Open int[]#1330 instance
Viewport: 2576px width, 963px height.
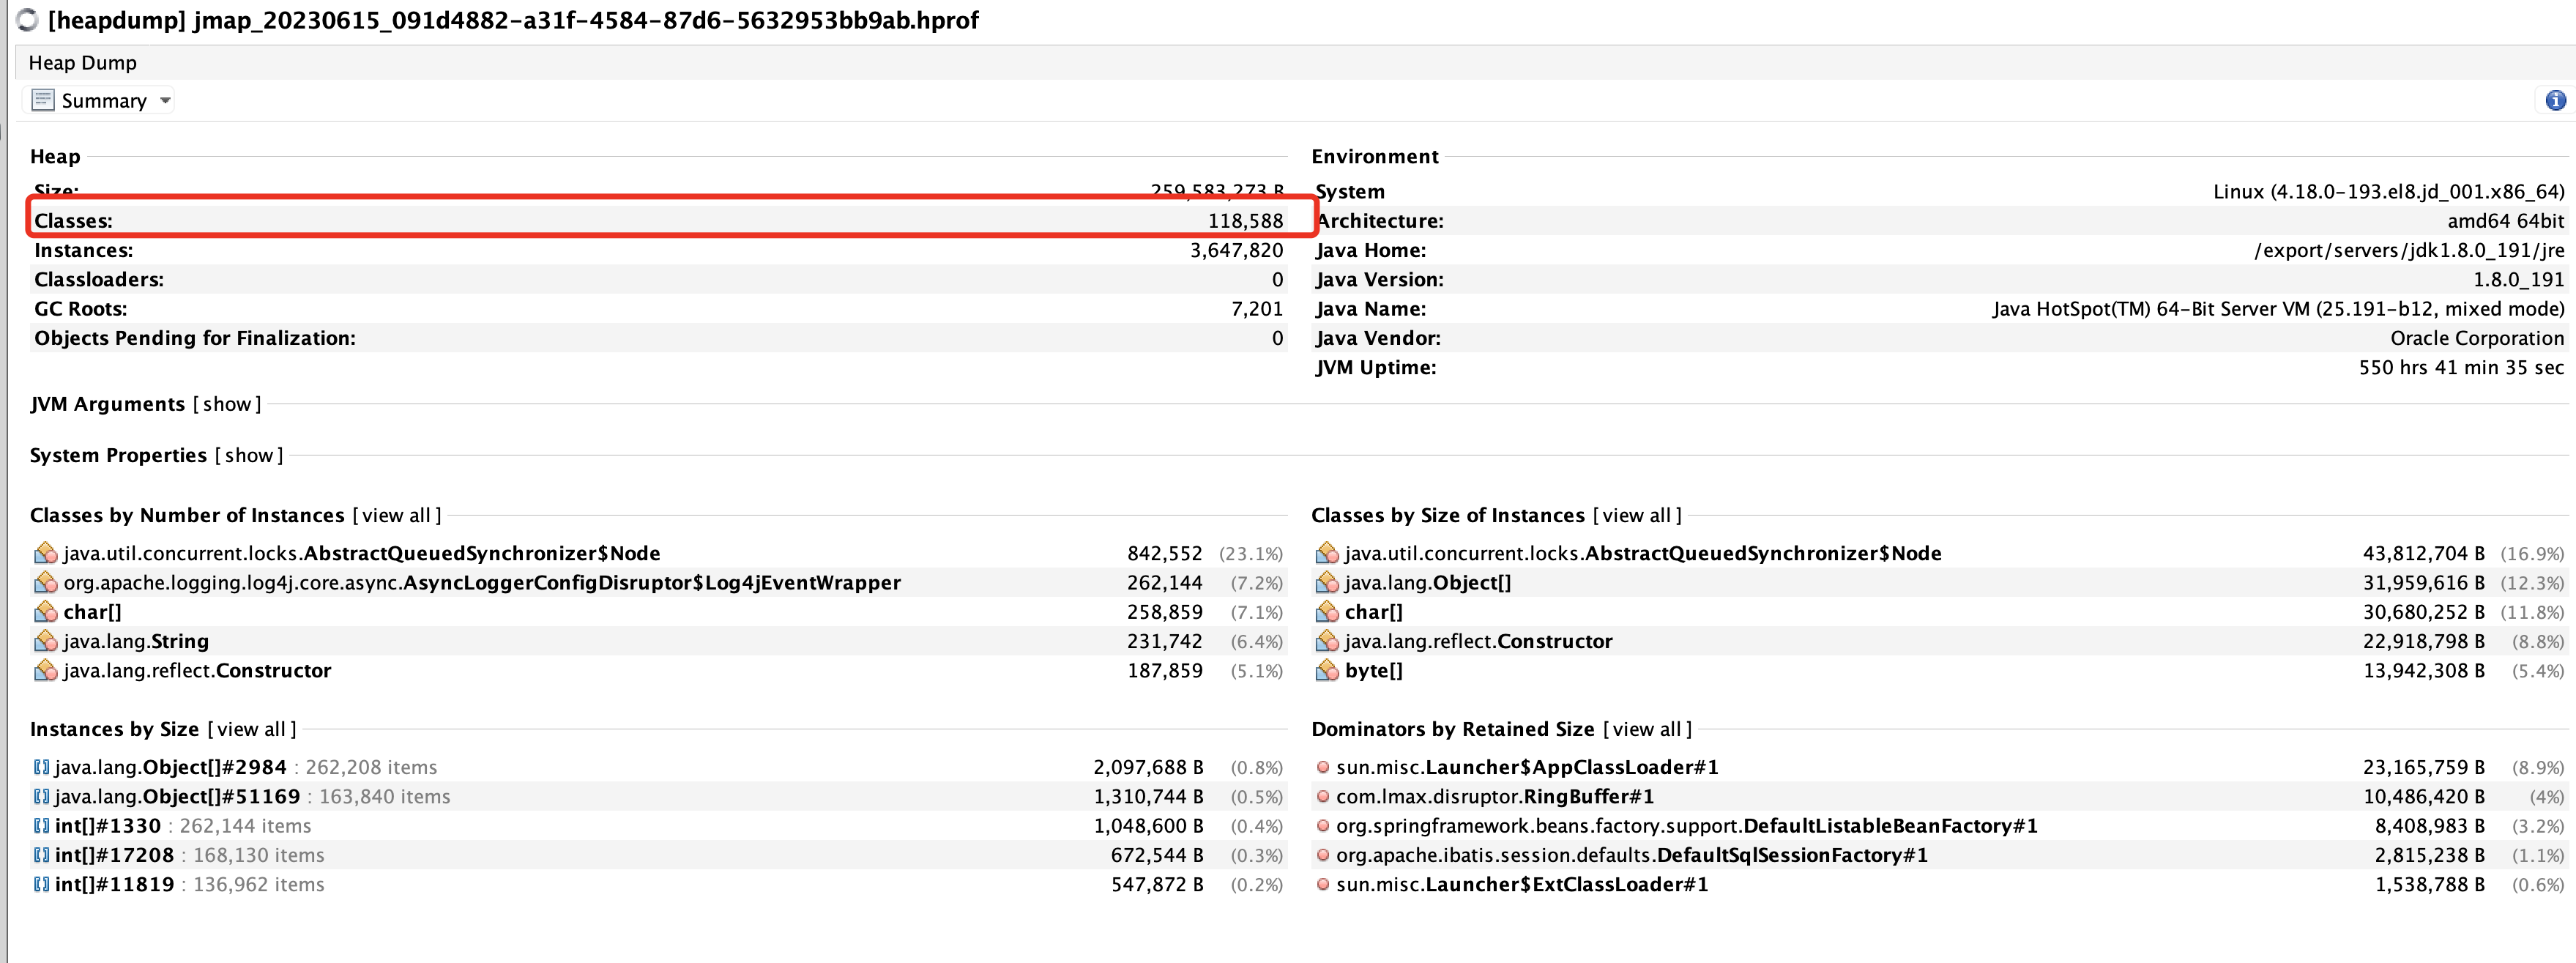coord(108,826)
